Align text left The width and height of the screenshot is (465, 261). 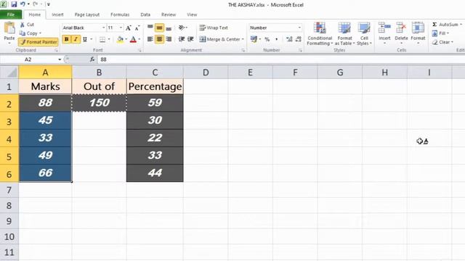click(x=150, y=39)
